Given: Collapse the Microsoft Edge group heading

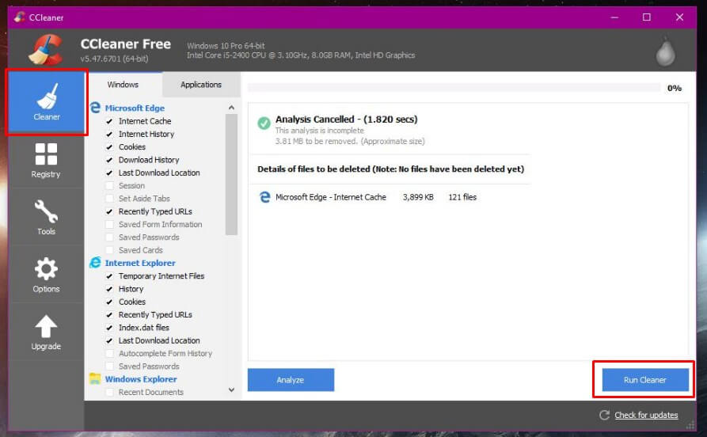Looking at the screenshot, I should coord(135,108).
